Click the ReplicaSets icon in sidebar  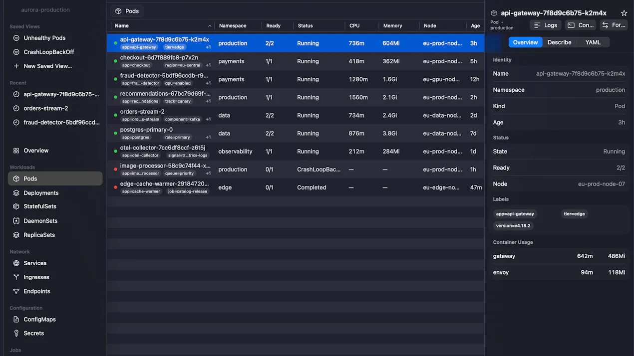16,235
